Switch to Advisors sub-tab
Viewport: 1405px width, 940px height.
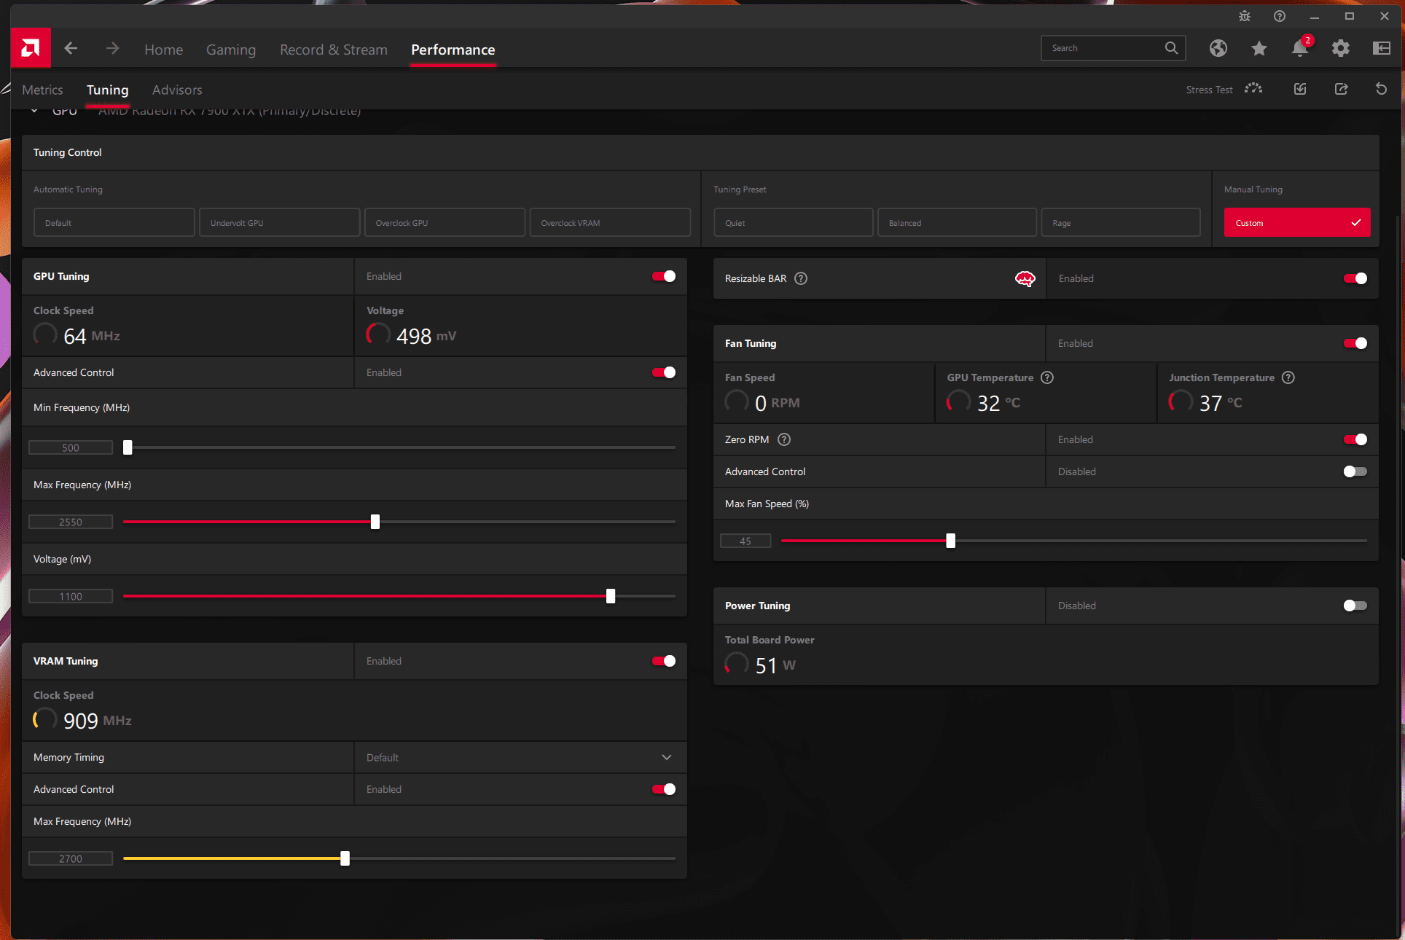coord(177,90)
